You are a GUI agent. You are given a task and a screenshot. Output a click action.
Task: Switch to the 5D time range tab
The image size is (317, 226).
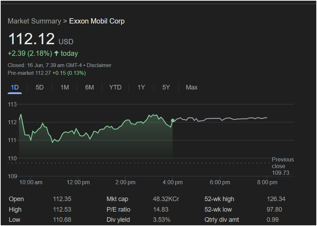pyautogui.click(x=40, y=87)
